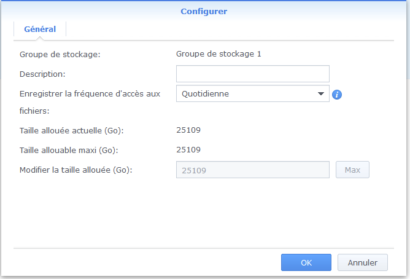Screen dimensions: 410x279
Task: Click the Enregistrer la fréquence d'accès label
Action: pos(90,94)
